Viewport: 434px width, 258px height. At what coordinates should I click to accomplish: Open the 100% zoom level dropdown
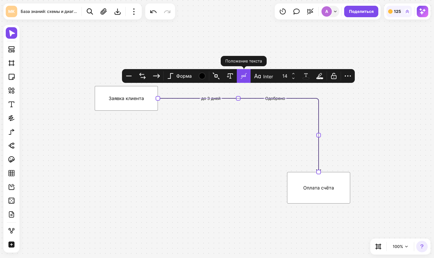[400, 247]
